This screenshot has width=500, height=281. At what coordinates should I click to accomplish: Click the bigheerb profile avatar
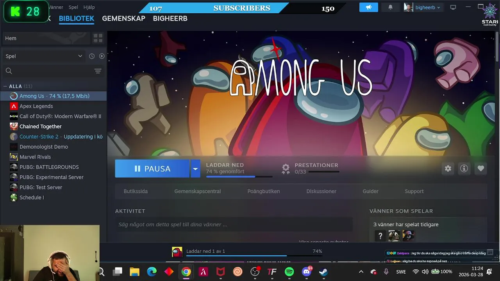click(x=408, y=7)
